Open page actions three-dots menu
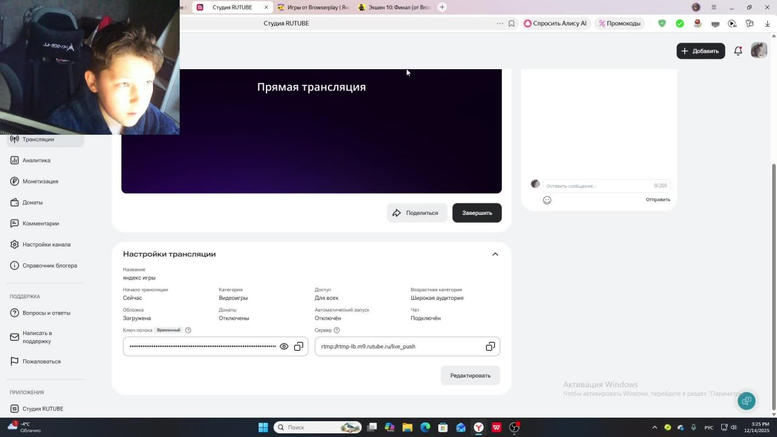Image resolution: width=777 pixels, height=437 pixels. pos(500,24)
